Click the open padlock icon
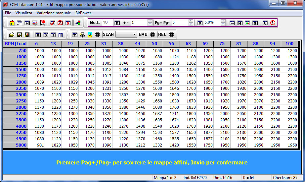The image size is (305, 182). [x=82, y=35]
